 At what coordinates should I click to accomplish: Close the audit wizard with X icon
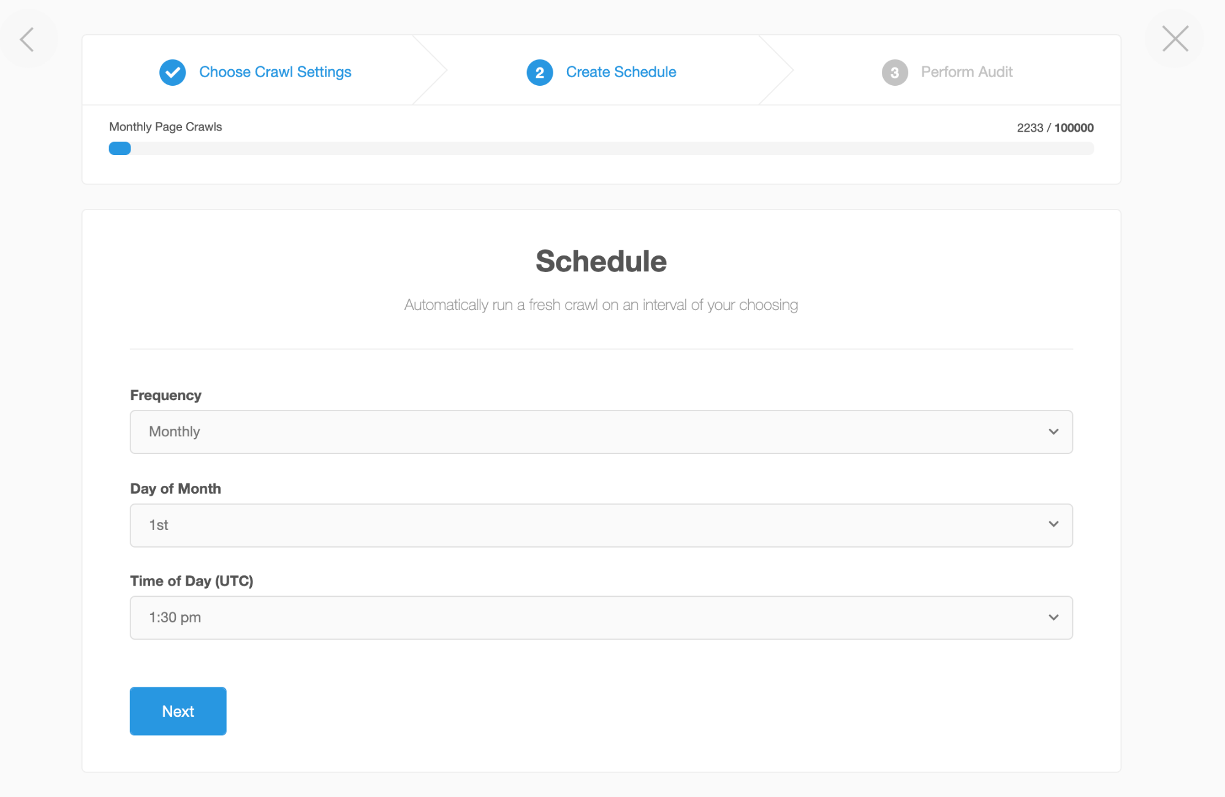pos(1175,39)
